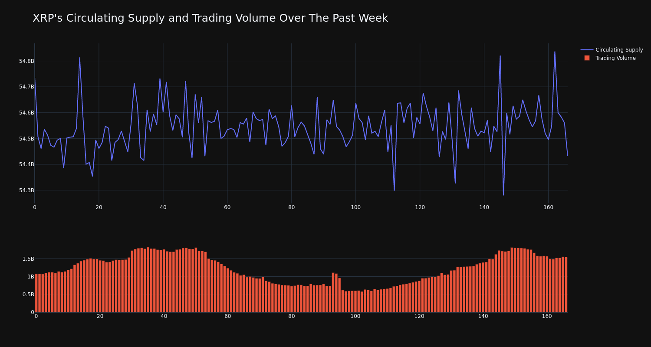Click the 60 x-axis tick of supply chart
The width and height of the screenshot is (651, 347).
(227, 207)
